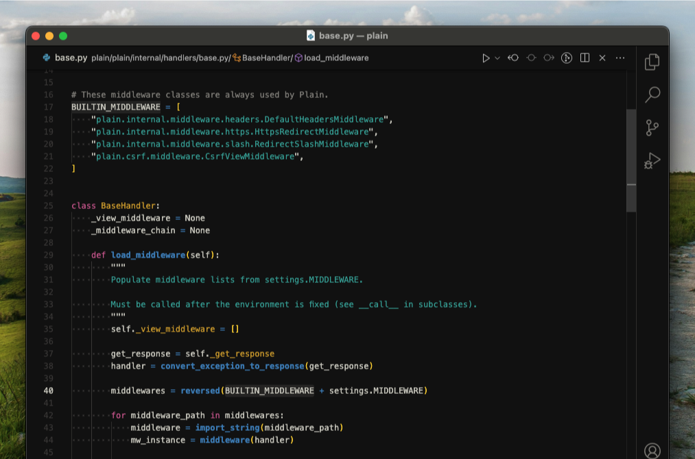Viewport: 695px width, 459px height.
Task: Open the editor More Actions ellipsis menu
Action: click(620, 58)
